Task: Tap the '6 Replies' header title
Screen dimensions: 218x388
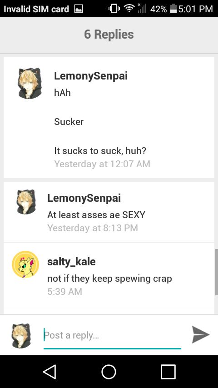Action: tap(109, 34)
